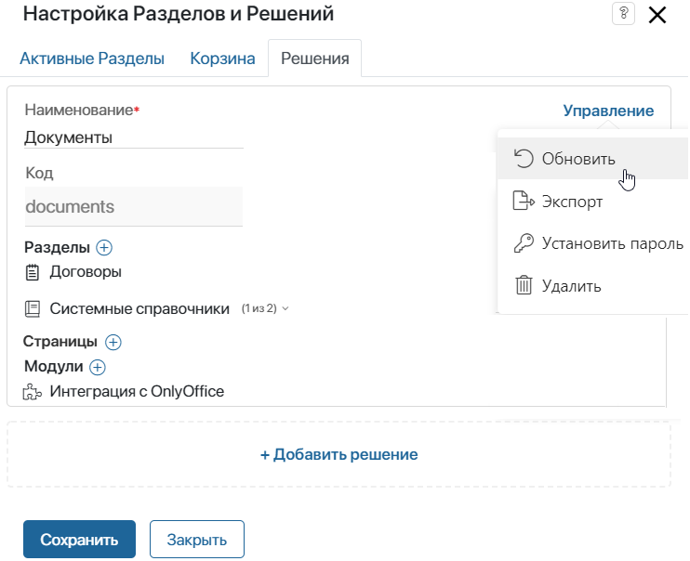Click the OnlyOffice integration puzzle icon
Image resolution: width=690 pixels, height=561 pixels.
[33, 392]
